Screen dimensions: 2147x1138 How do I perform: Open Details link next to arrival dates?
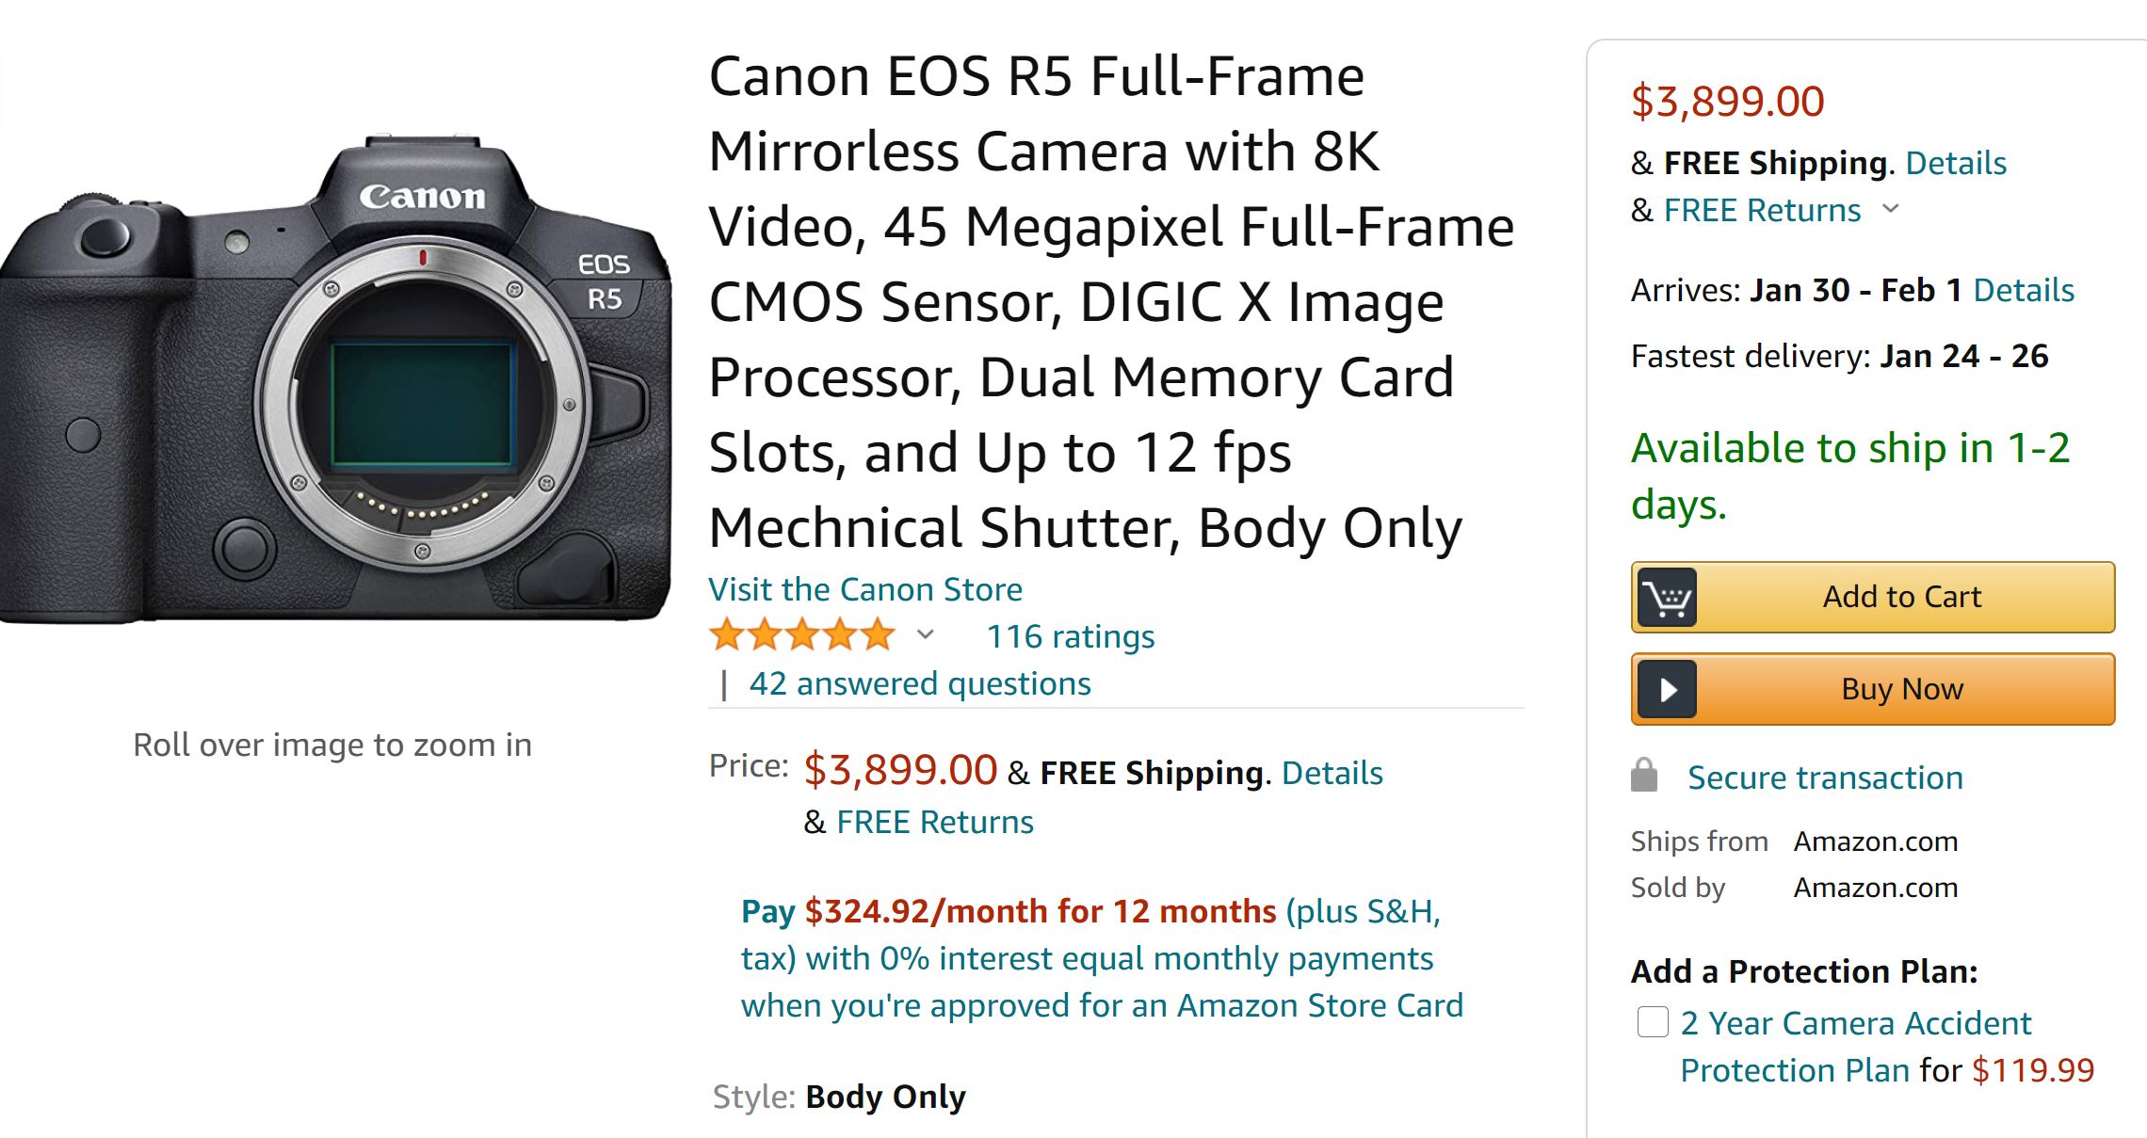point(2024,291)
